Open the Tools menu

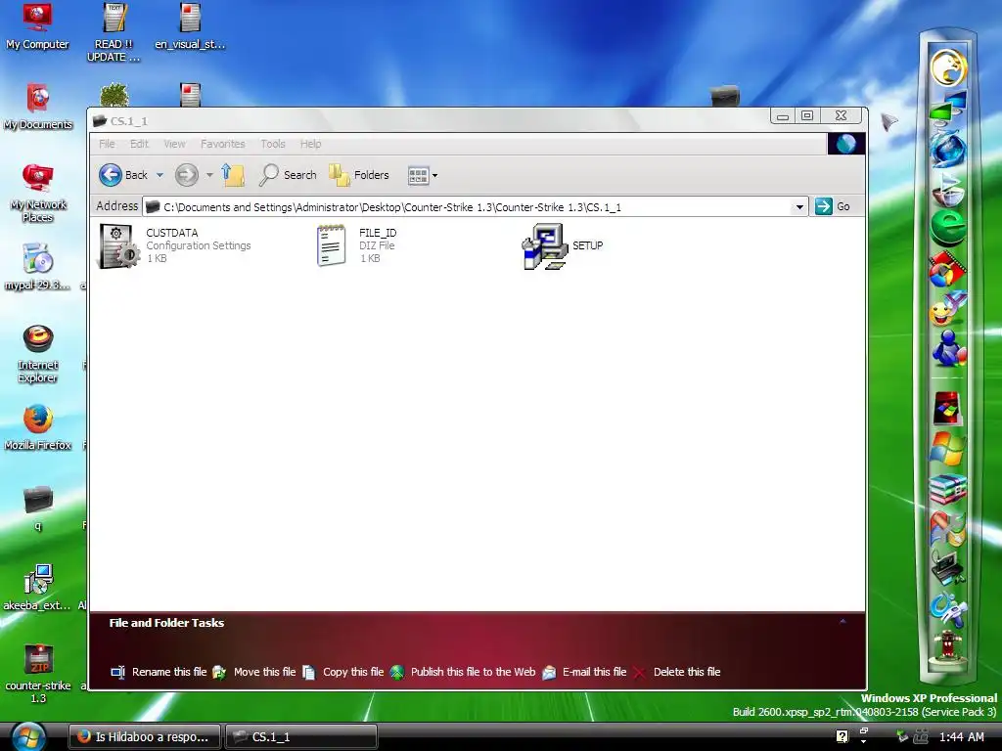273,144
